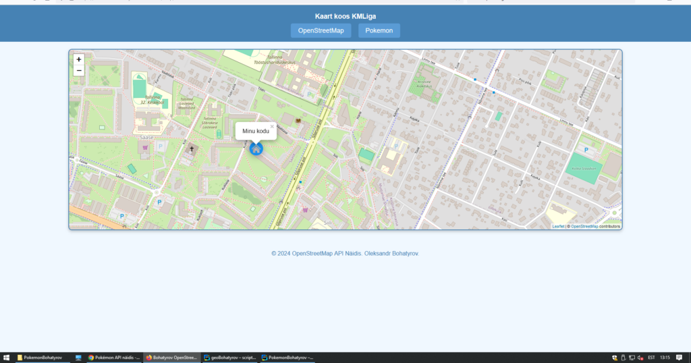Click the blue home marker on map

[256, 149]
